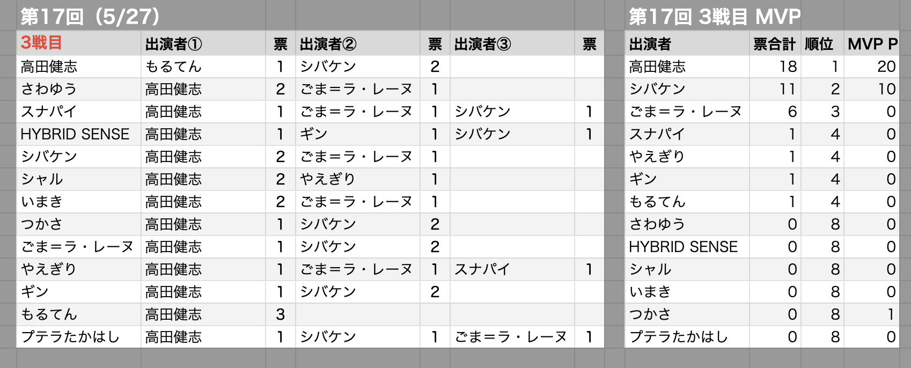Click the MVP P column header

(x=872, y=43)
